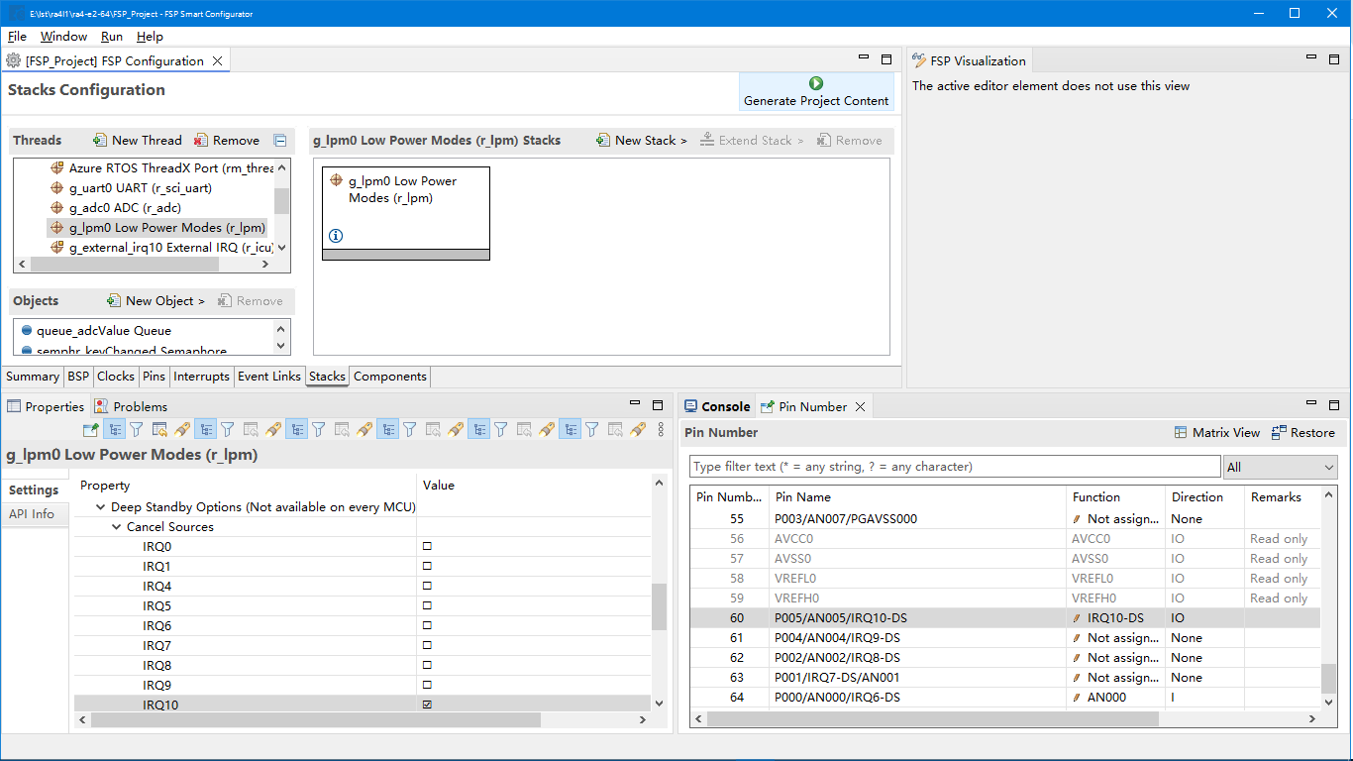Show the Console view tab
Image resolution: width=1353 pixels, height=761 pixels.
click(717, 406)
